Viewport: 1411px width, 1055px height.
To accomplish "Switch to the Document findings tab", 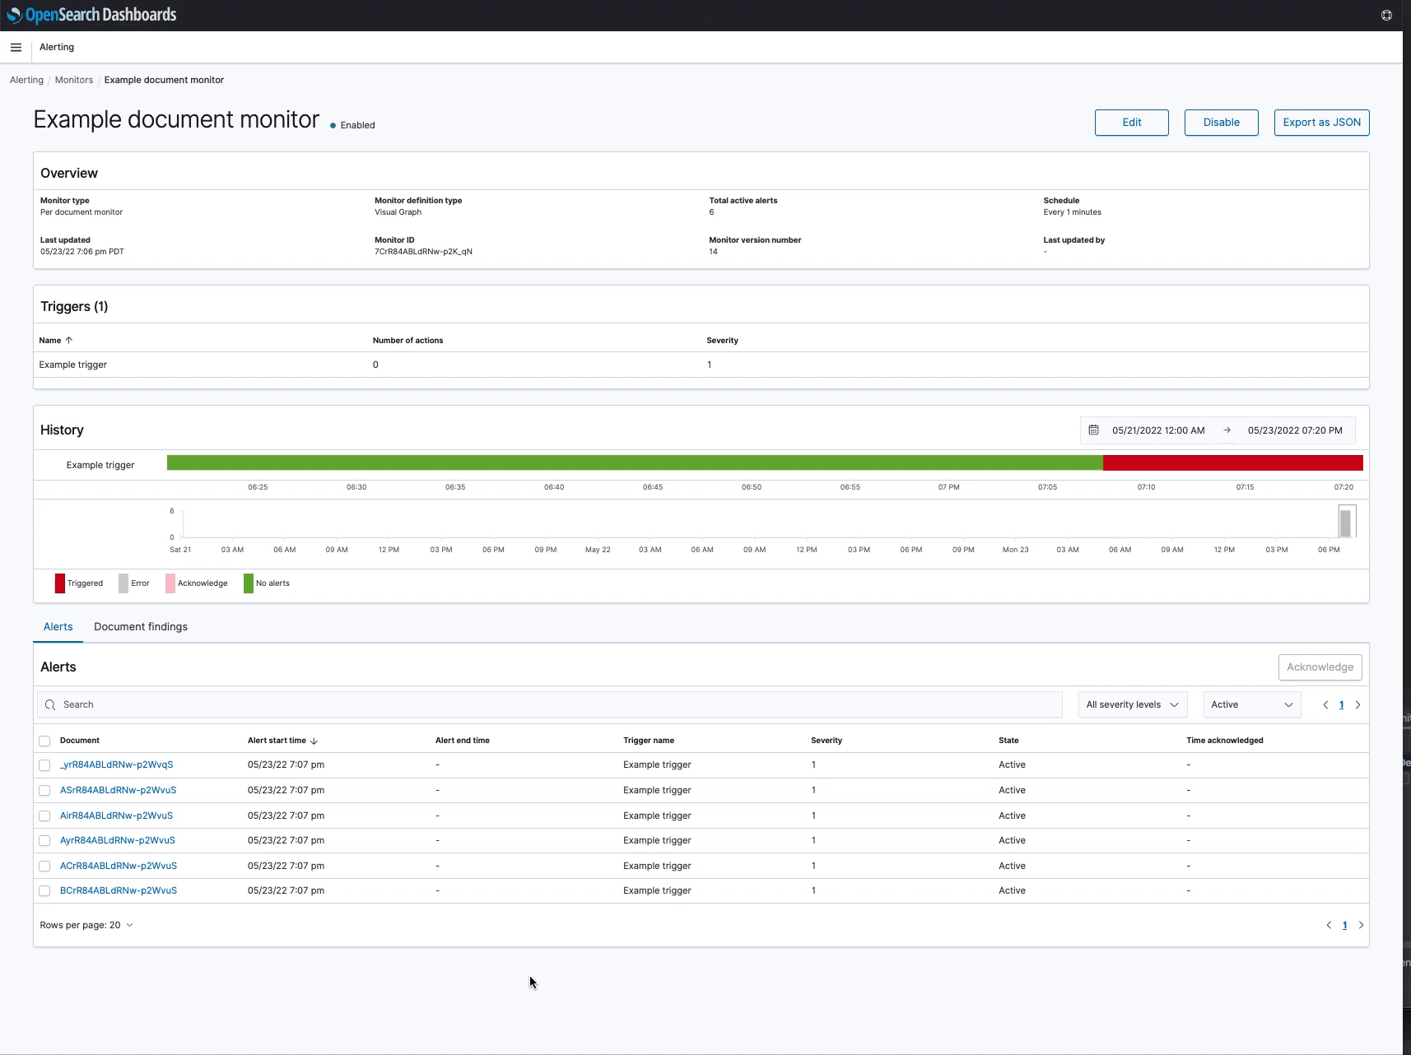I will 141,627.
